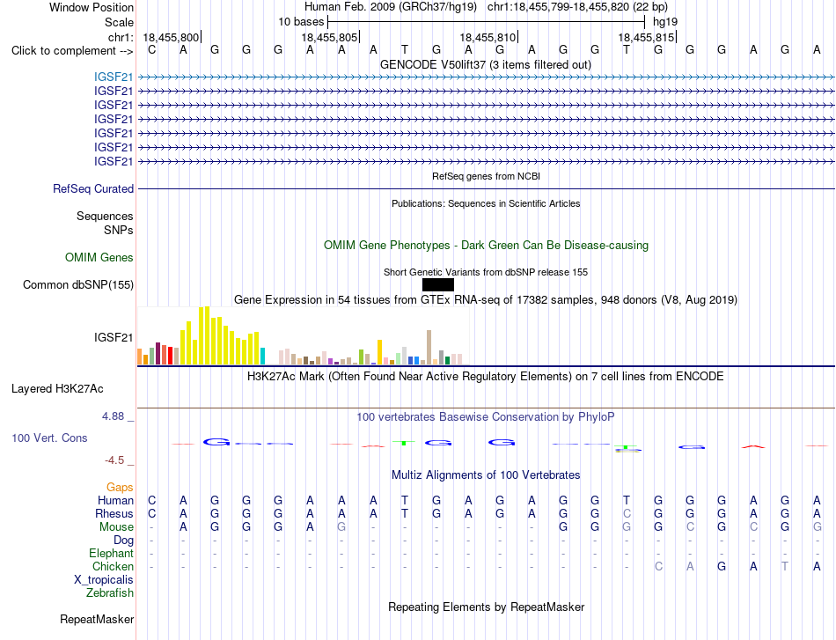Select the X_tropicalis species label
The image size is (836, 640).
click(x=104, y=580)
